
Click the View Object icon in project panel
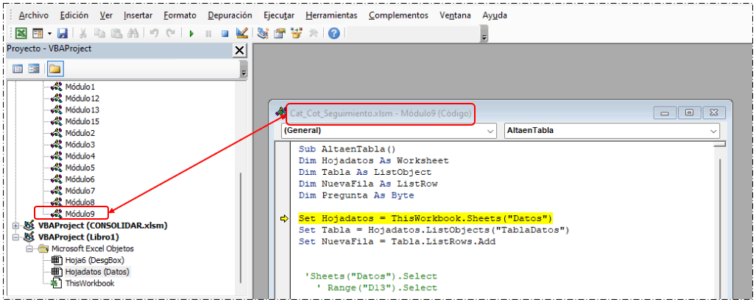tap(34, 69)
